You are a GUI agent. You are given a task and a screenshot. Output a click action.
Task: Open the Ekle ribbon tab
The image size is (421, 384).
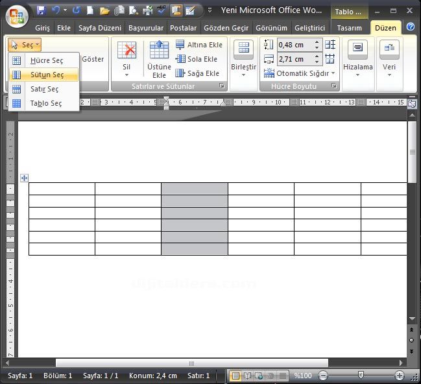click(64, 28)
